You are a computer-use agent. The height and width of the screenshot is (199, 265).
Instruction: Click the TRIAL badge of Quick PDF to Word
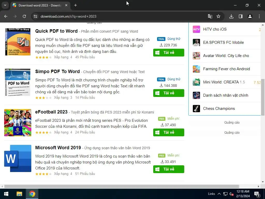click(x=161, y=39)
